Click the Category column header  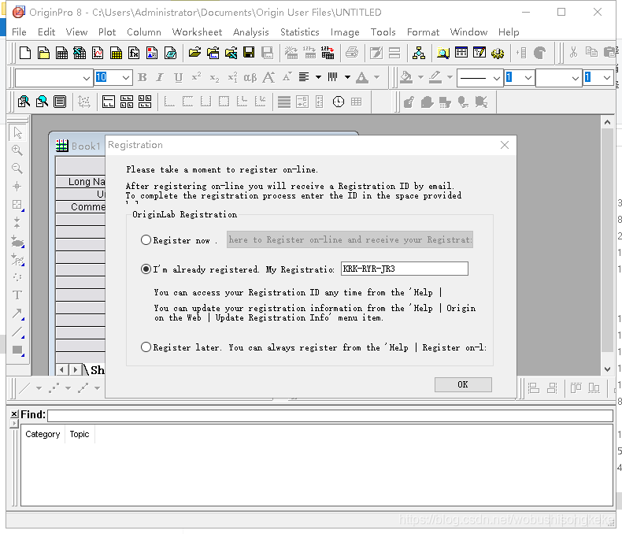point(43,434)
